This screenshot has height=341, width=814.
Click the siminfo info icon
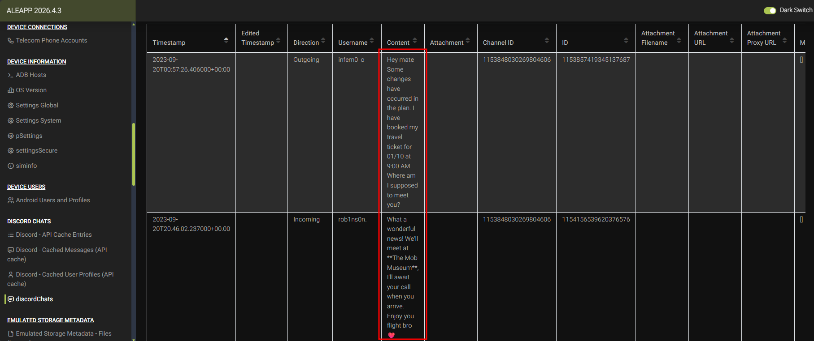pos(11,166)
